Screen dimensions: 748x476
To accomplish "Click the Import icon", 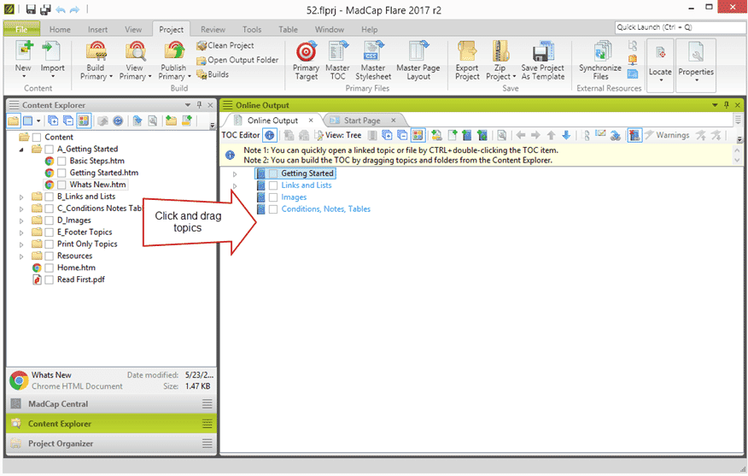I will point(52,51).
